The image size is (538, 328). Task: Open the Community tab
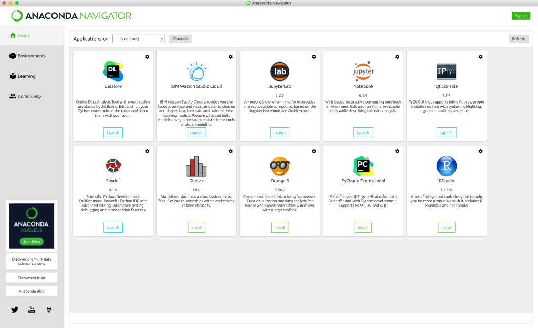click(x=29, y=96)
